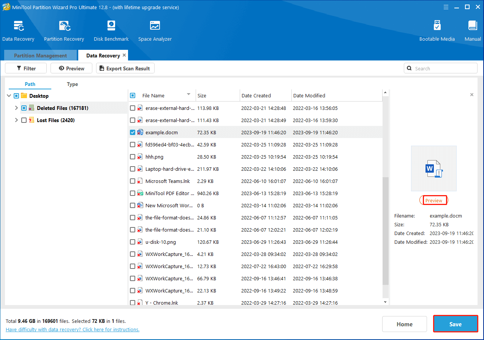Image resolution: width=484 pixels, height=340 pixels.
Task: Uncheck the example.docm checkbox
Action: pos(133,132)
